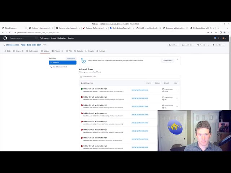Open the nerd_dice_dot_com repository link
The height and width of the screenshot is (173, 231).
point(31,45)
